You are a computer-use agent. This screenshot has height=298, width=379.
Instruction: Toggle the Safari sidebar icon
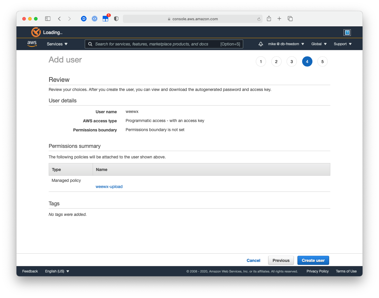coord(48,19)
